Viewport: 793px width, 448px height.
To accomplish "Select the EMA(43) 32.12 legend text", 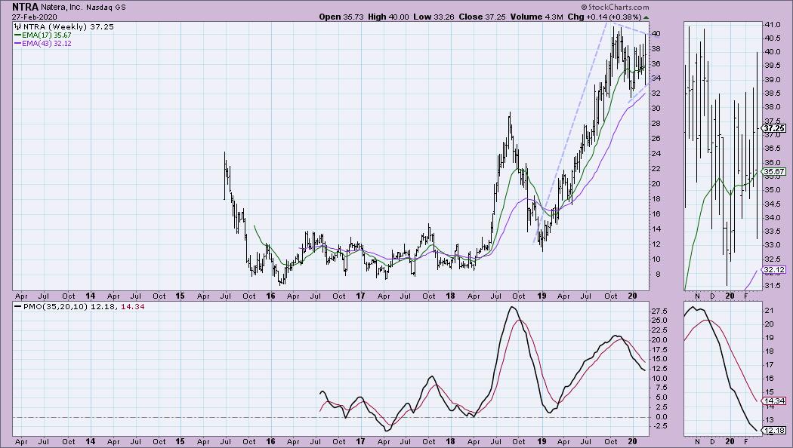I will tap(47, 44).
